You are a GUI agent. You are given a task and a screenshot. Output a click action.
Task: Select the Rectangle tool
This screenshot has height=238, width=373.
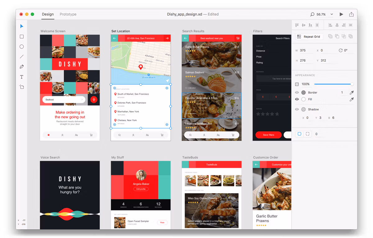pos(22,37)
